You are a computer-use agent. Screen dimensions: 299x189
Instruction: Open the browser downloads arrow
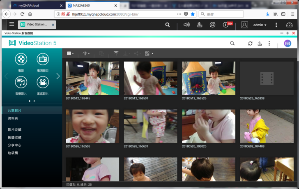click(268, 14)
